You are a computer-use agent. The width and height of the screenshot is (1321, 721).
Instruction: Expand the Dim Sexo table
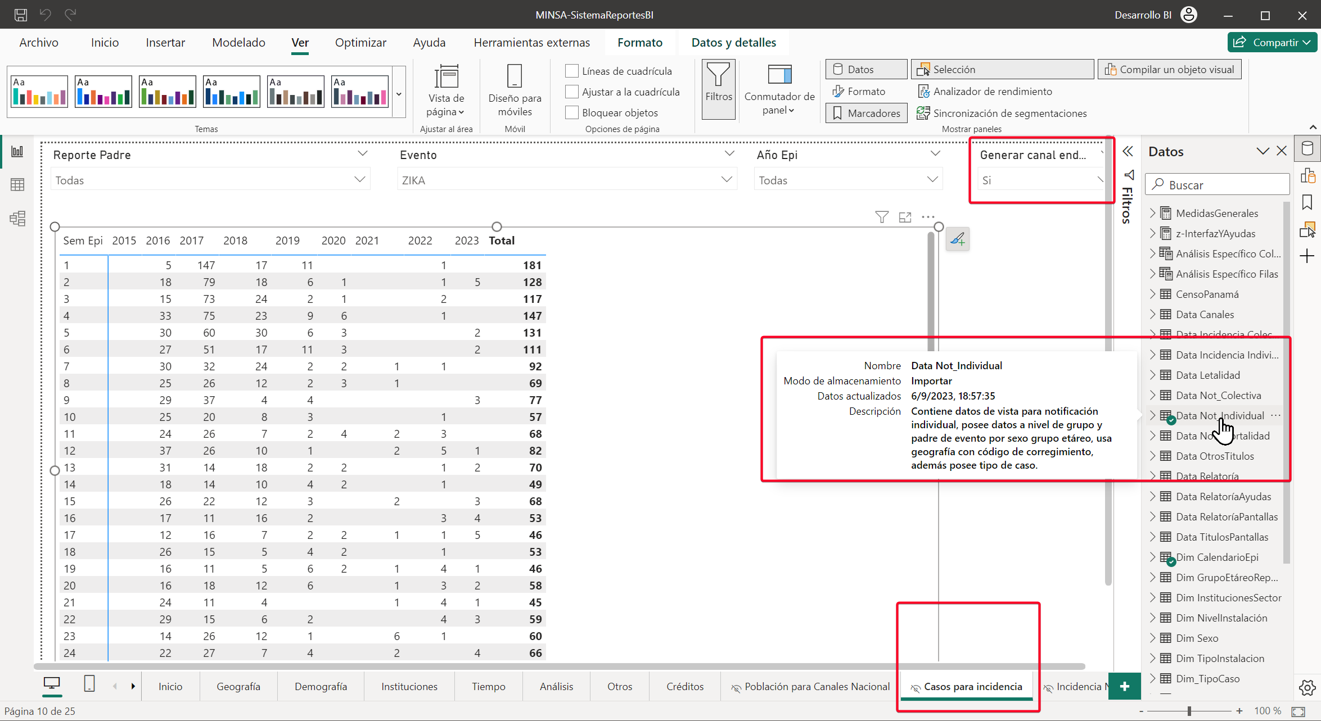click(x=1152, y=638)
